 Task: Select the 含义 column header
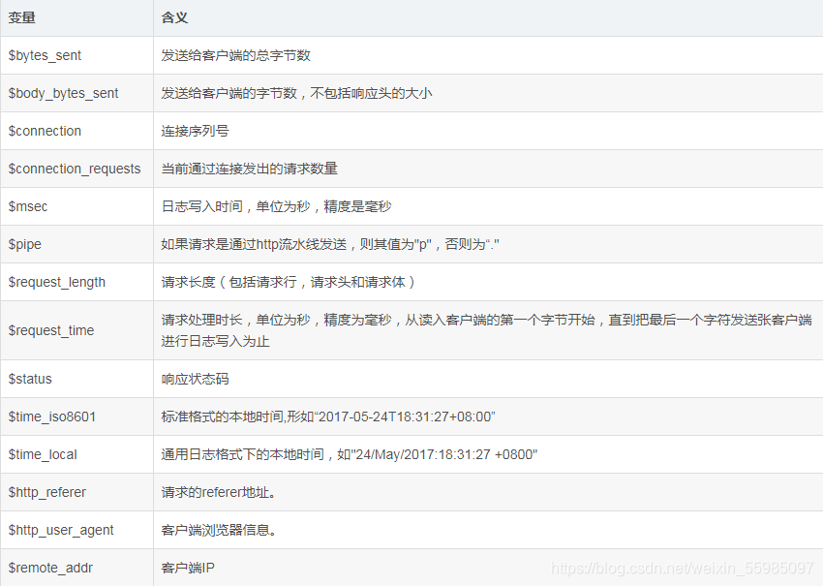click(x=171, y=17)
